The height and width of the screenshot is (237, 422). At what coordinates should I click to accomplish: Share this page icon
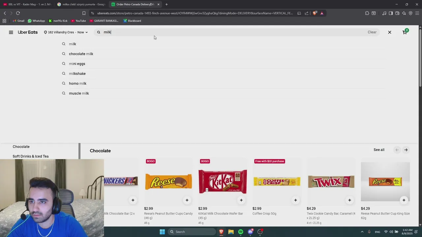pos(307,13)
